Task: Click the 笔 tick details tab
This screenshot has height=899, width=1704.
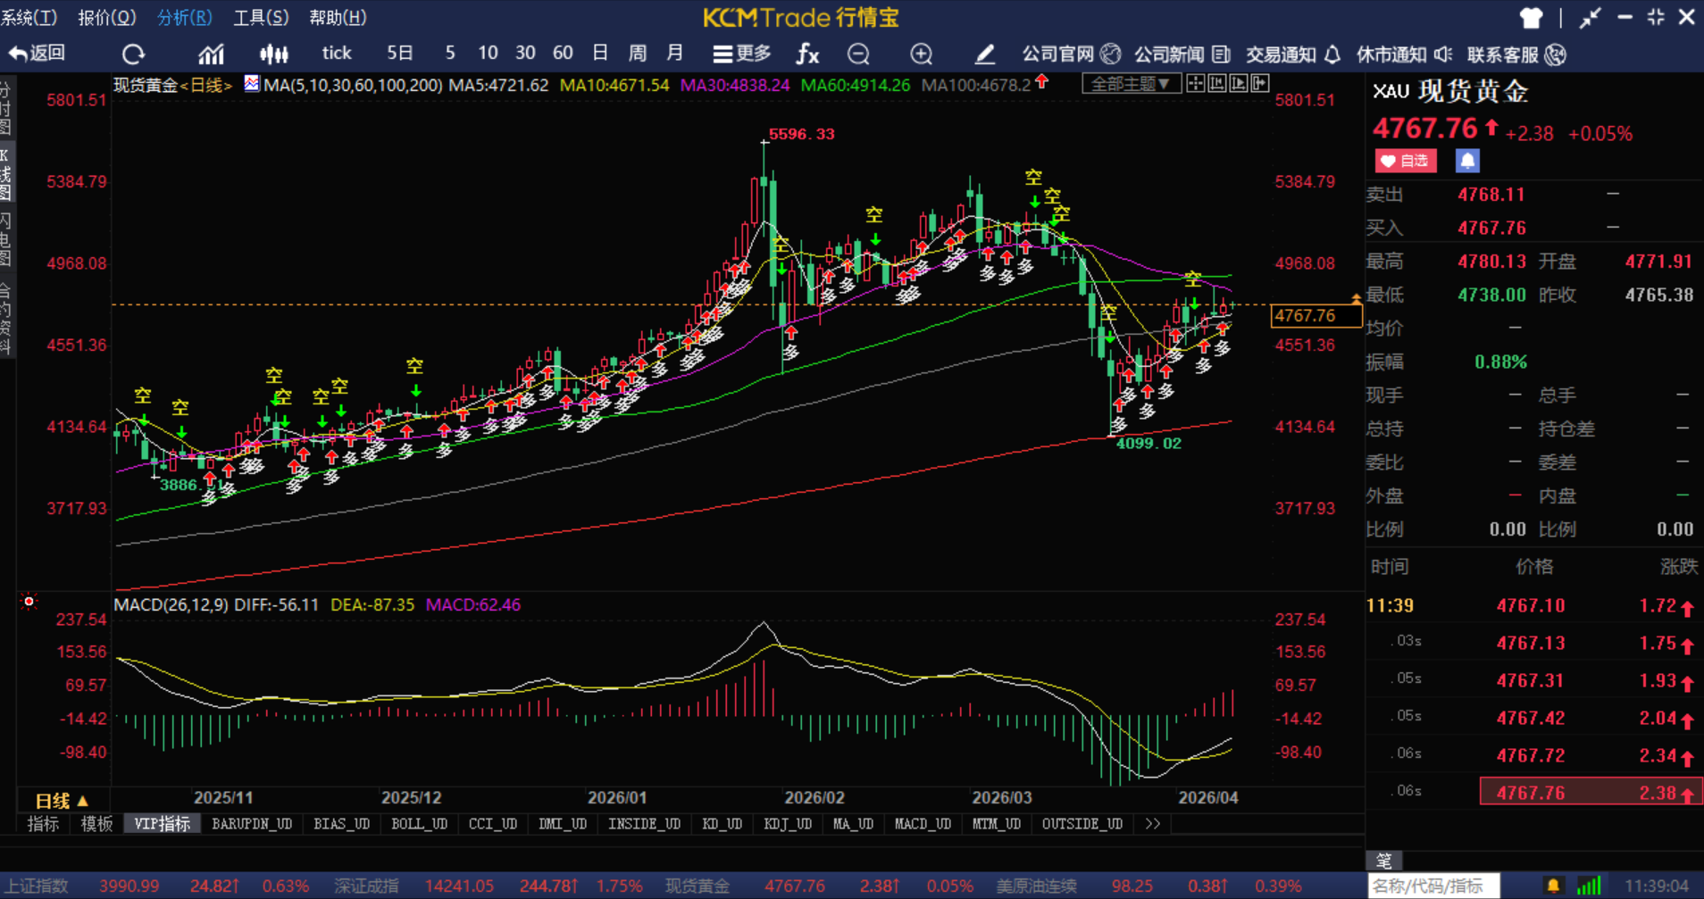Action: point(1384,860)
